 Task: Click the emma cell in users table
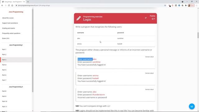[79, 44]
